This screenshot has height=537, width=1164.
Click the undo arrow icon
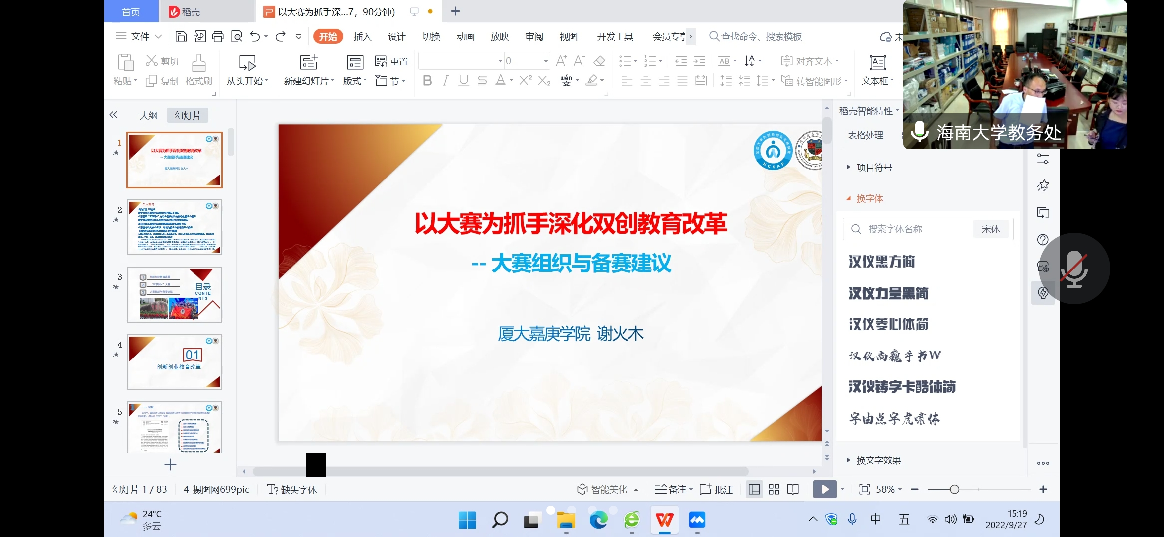tap(255, 36)
